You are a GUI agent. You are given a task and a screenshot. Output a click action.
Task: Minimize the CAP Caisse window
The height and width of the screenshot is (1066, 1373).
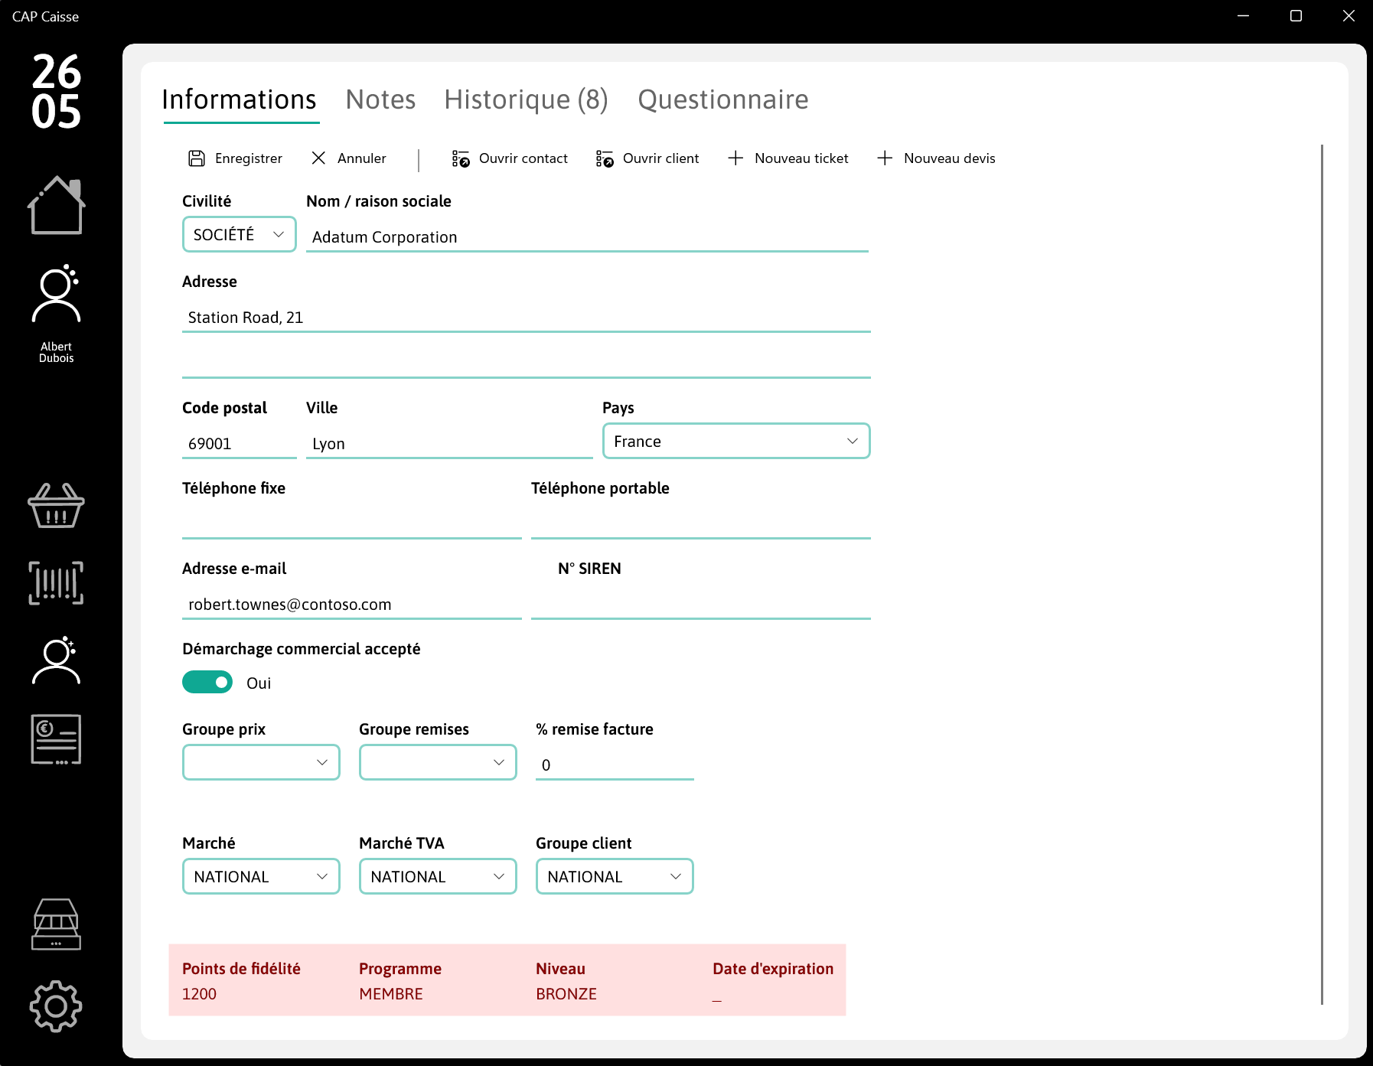click(1244, 16)
